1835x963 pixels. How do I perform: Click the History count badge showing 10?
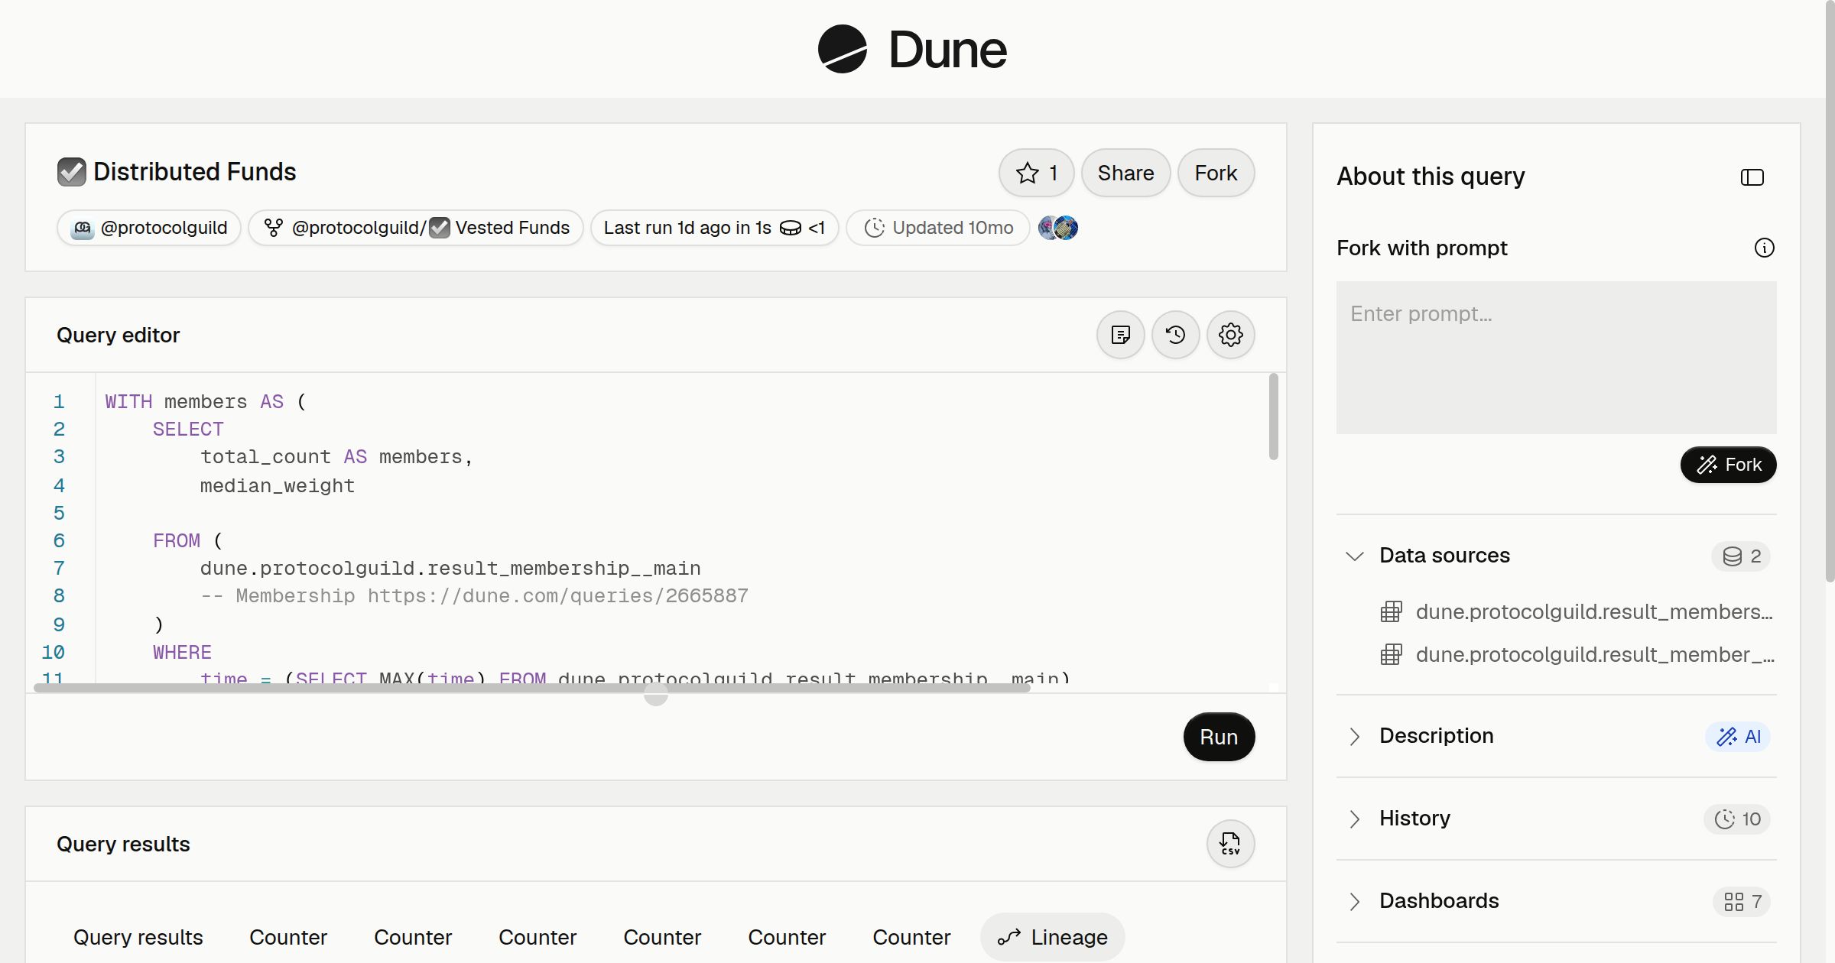[x=1737, y=819]
